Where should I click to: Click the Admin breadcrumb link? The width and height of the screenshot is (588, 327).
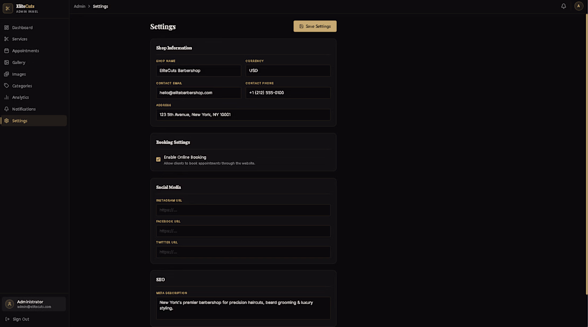[80, 6]
